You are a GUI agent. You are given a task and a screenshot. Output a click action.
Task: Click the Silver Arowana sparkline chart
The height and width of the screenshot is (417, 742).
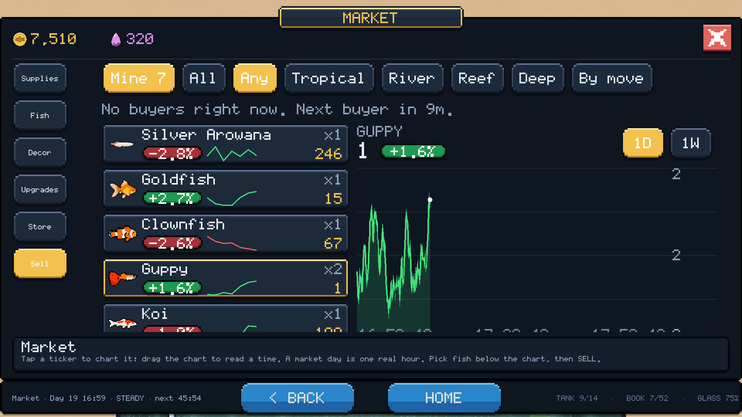click(x=232, y=154)
